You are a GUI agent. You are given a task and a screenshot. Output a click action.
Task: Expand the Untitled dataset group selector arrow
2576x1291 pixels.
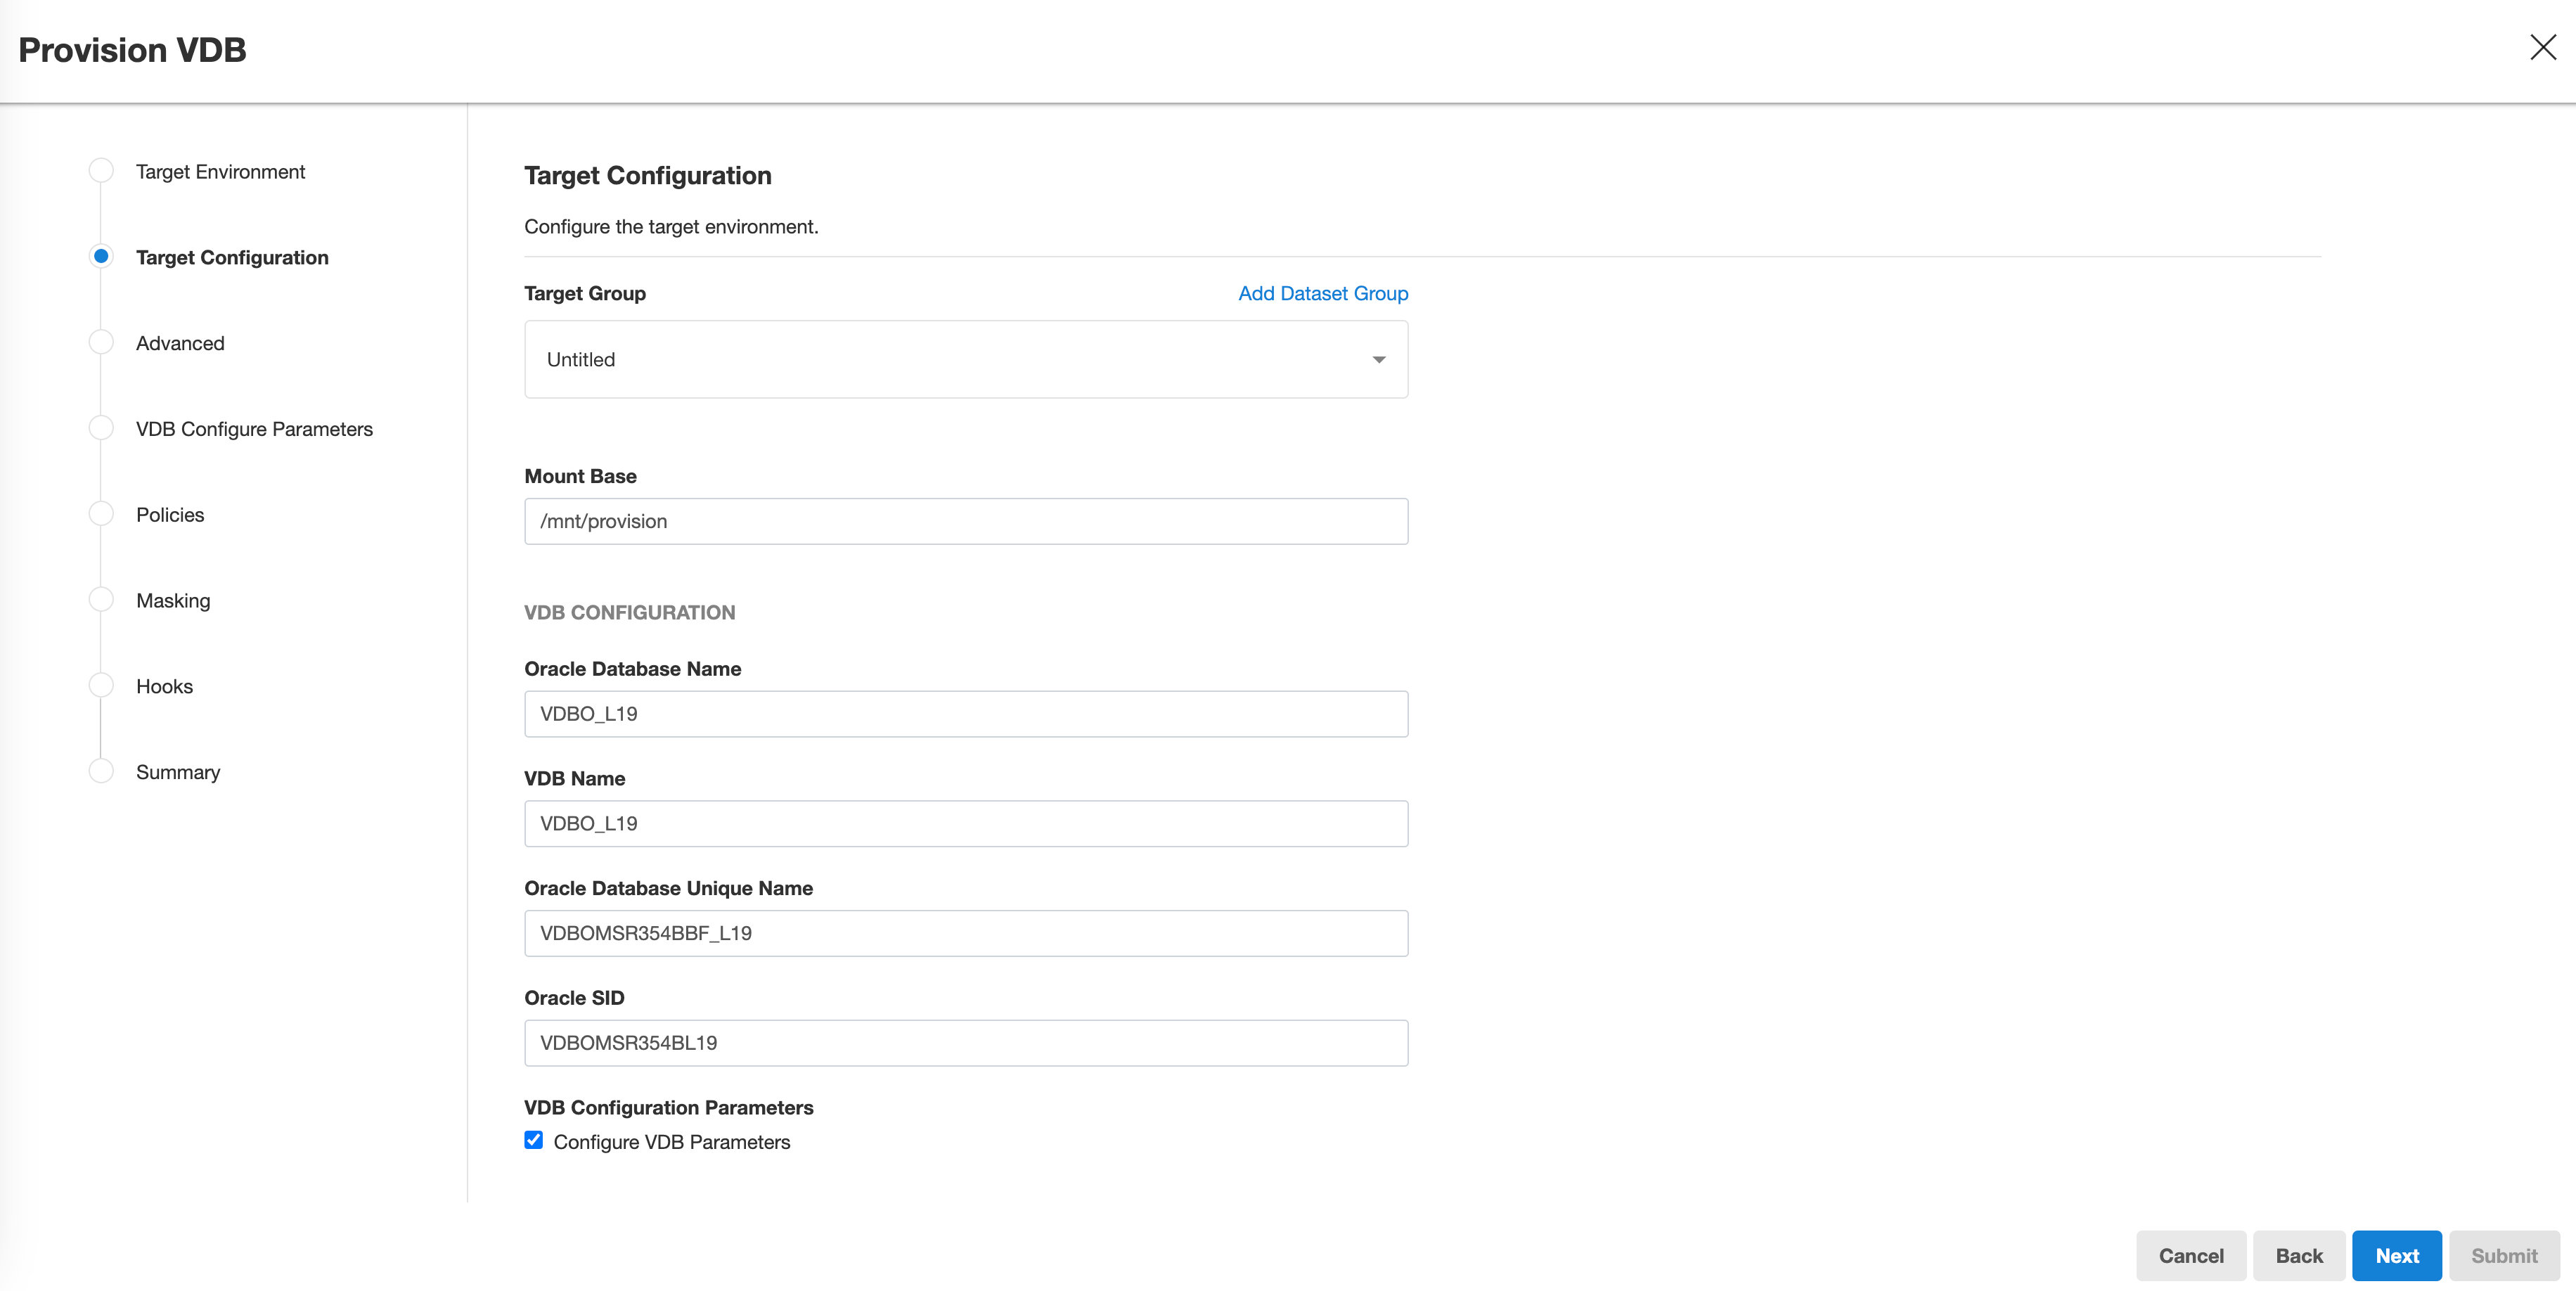click(x=1379, y=359)
